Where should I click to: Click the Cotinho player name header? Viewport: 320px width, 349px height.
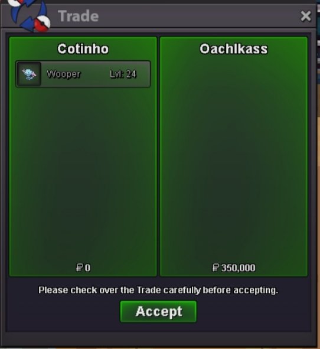[x=83, y=49]
